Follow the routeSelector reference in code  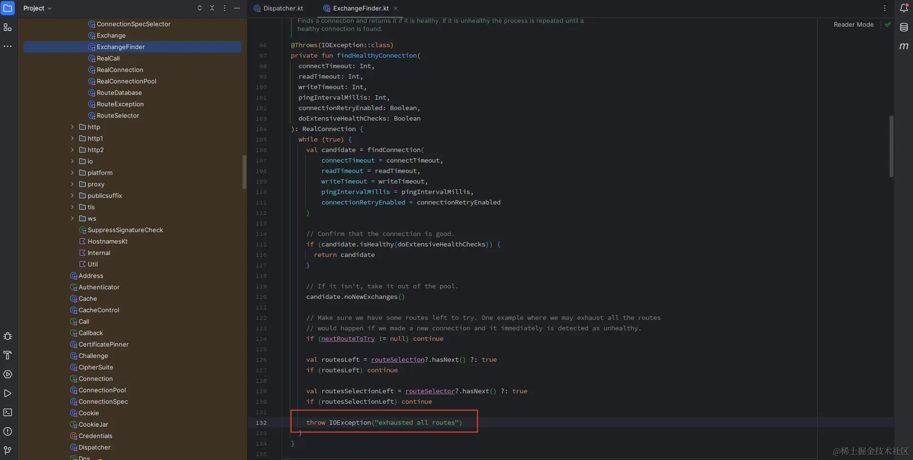[x=430, y=391]
